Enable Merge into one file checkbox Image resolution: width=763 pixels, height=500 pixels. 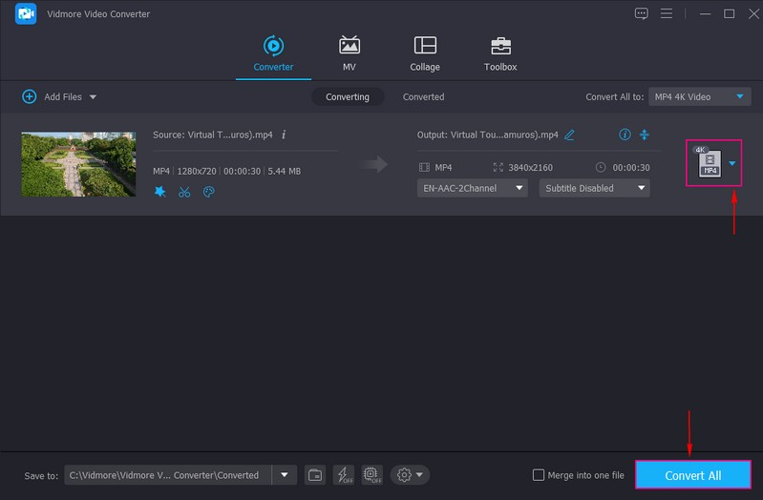point(539,475)
